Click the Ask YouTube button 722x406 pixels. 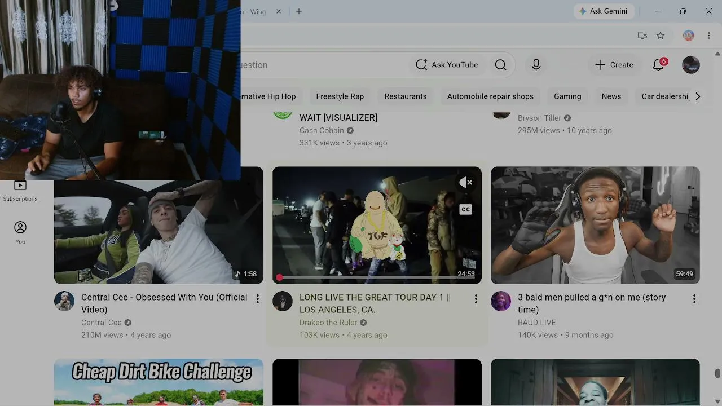(447, 65)
